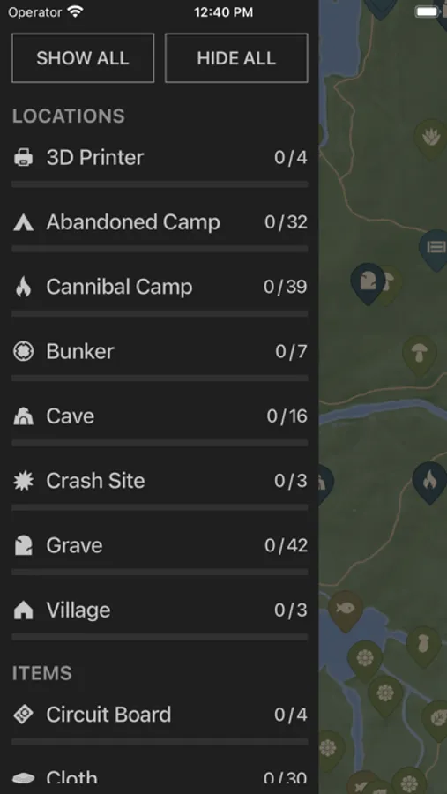
Task: Toggle the Cave category row
Action: click(x=160, y=416)
